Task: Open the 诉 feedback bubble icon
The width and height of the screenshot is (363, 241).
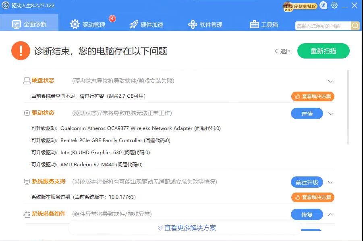Action: pyautogui.click(x=324, y=5)
